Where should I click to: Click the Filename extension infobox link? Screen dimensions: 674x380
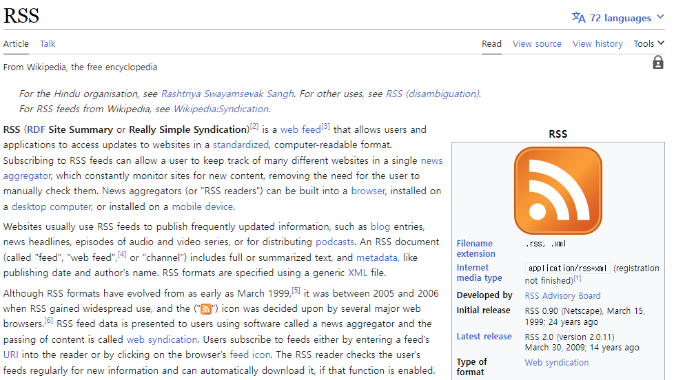point(476,249)
